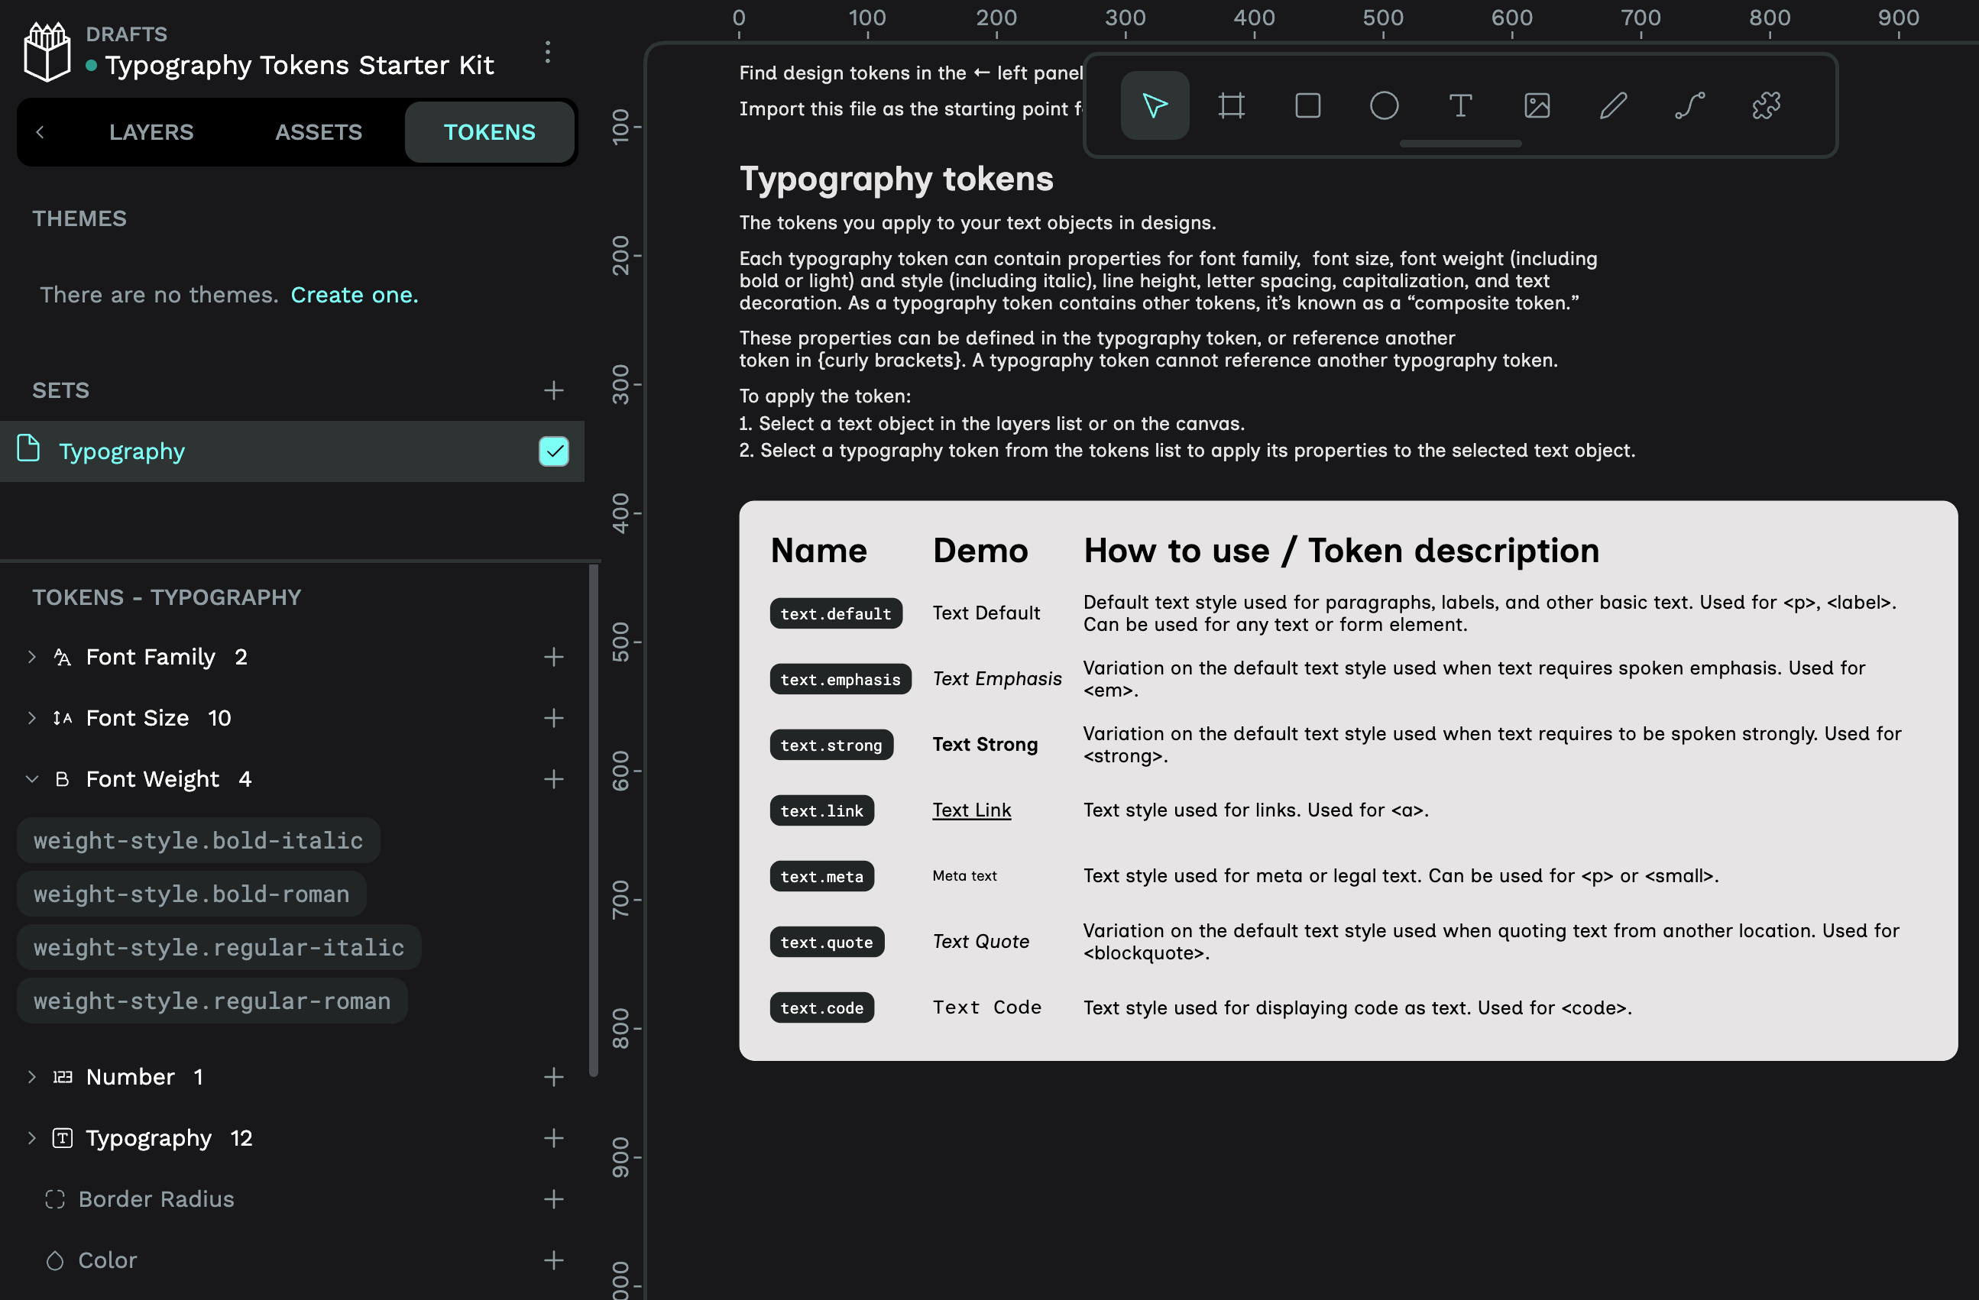Expand the Font Family token group
The width and height of the screenshot is (1979, 1300).
coord(31,657)
